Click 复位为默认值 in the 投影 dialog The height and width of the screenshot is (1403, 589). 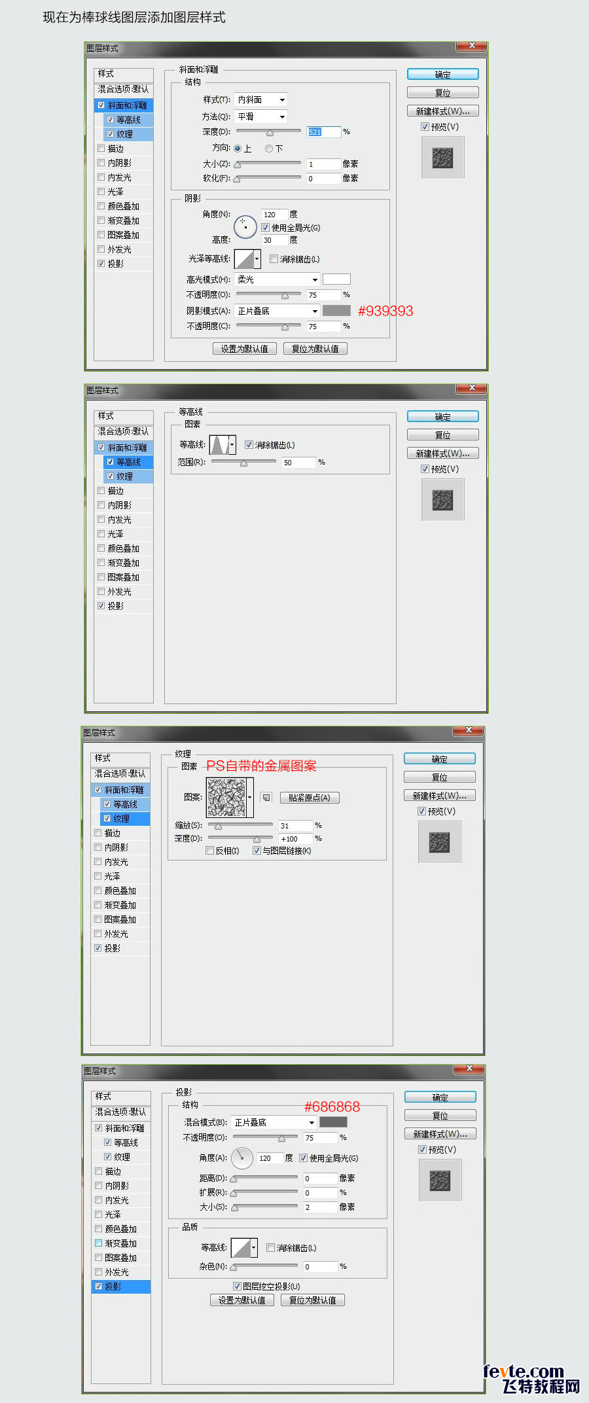click(x=313, y=1300)
